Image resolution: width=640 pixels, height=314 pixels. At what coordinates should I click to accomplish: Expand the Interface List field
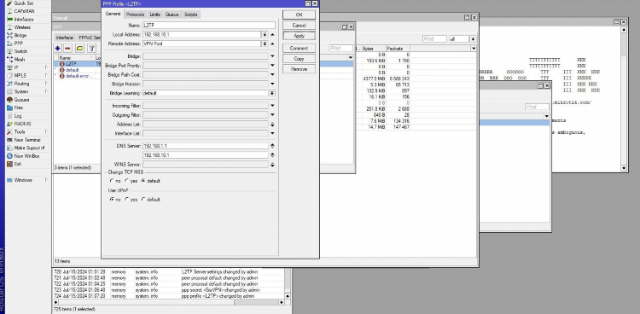[x=272, y=133]
